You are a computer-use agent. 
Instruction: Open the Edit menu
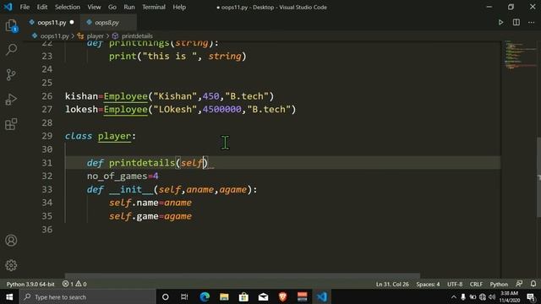click(42, 7)
